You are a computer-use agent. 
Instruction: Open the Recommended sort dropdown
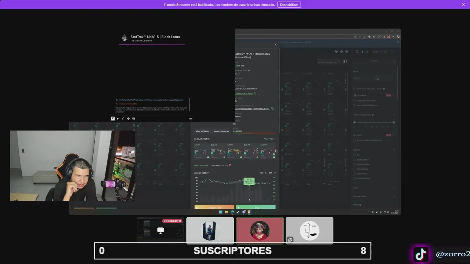pos(329,62)
